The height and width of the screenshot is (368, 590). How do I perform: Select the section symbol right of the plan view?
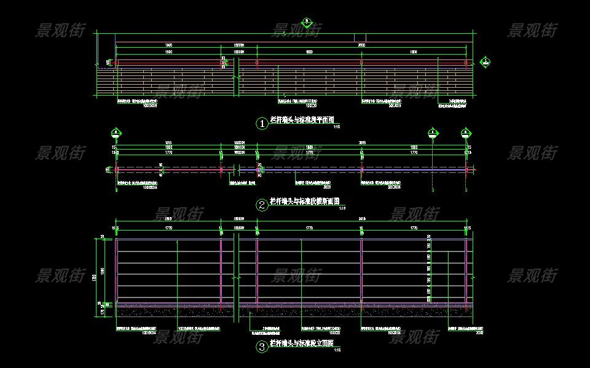[486, 62]
